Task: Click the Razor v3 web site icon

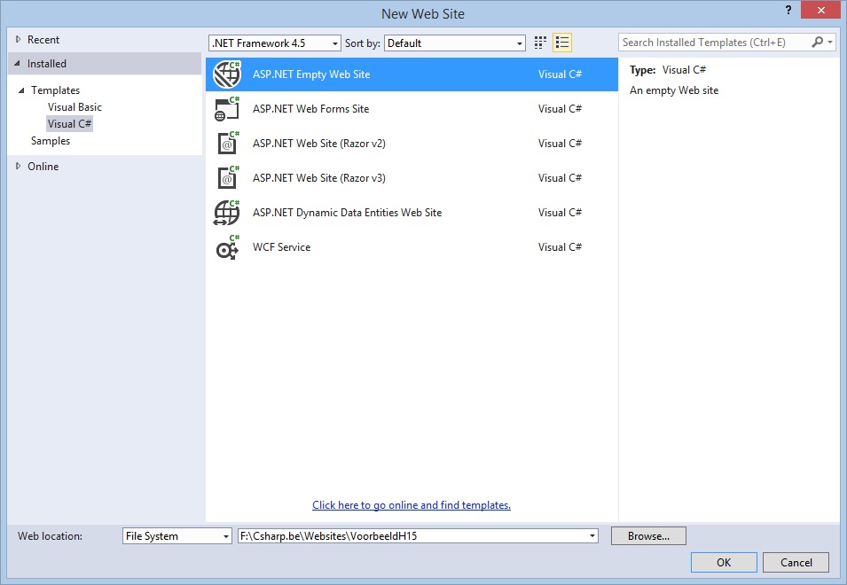Action: 228,178
